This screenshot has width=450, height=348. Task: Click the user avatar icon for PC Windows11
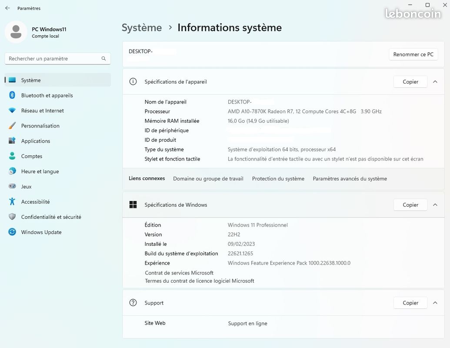[x=16, y=32]
